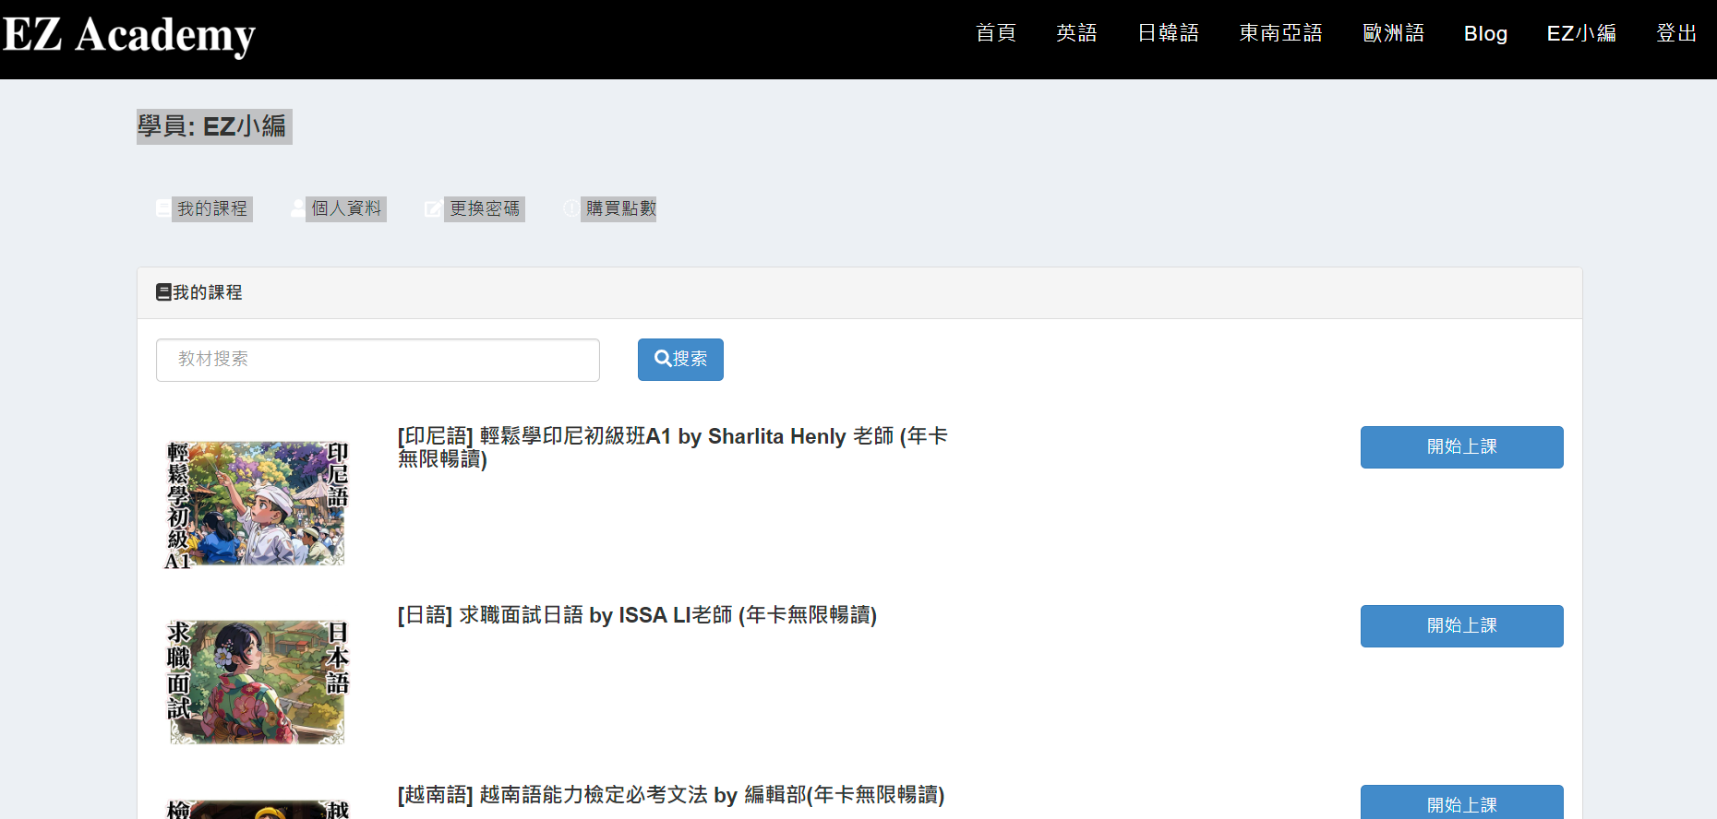Switch to the 個人資料 tab
The width and height of the screenshot is (1717, 819).
[x=345, y=208]
